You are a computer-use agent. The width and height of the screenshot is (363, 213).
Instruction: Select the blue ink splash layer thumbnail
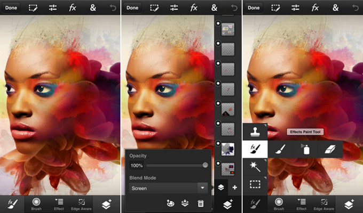(x=228, y=149)
